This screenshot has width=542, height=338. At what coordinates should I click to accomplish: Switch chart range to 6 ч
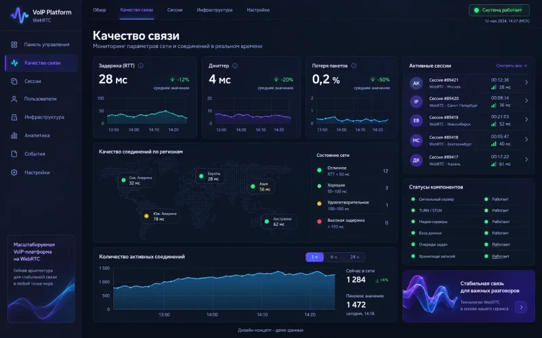pos(333,257)
